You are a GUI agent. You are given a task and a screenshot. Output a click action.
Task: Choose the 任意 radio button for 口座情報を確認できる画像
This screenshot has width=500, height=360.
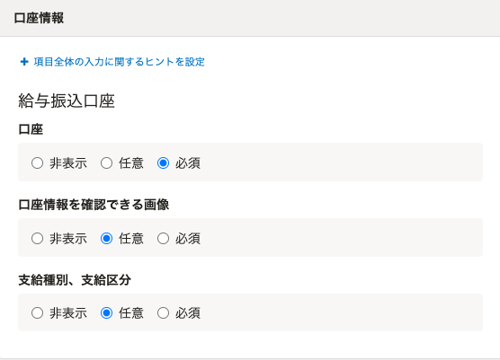[x=106, y=238]
